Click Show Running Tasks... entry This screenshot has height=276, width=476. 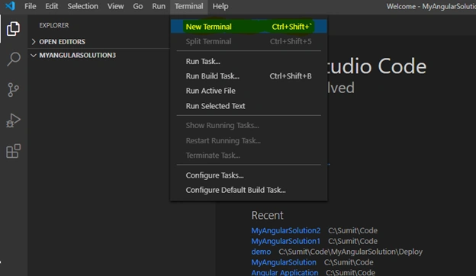pyautogui.click(x=249, y=125)
